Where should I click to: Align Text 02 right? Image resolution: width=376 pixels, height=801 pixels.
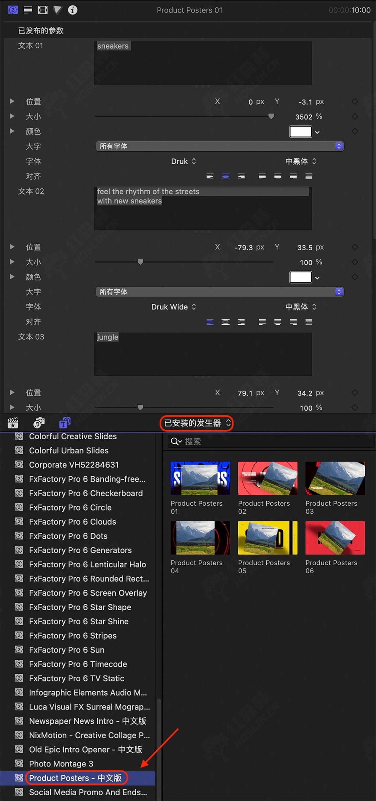pos(241,322)
